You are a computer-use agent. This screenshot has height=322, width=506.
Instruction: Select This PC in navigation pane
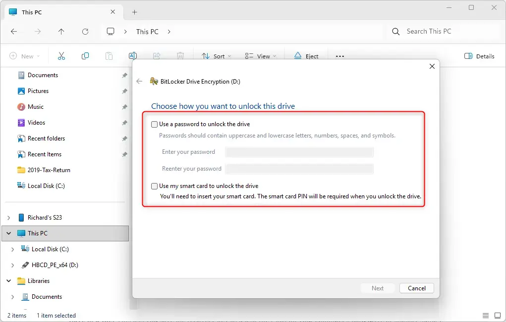pyautogui.click(x=65, y=233)
